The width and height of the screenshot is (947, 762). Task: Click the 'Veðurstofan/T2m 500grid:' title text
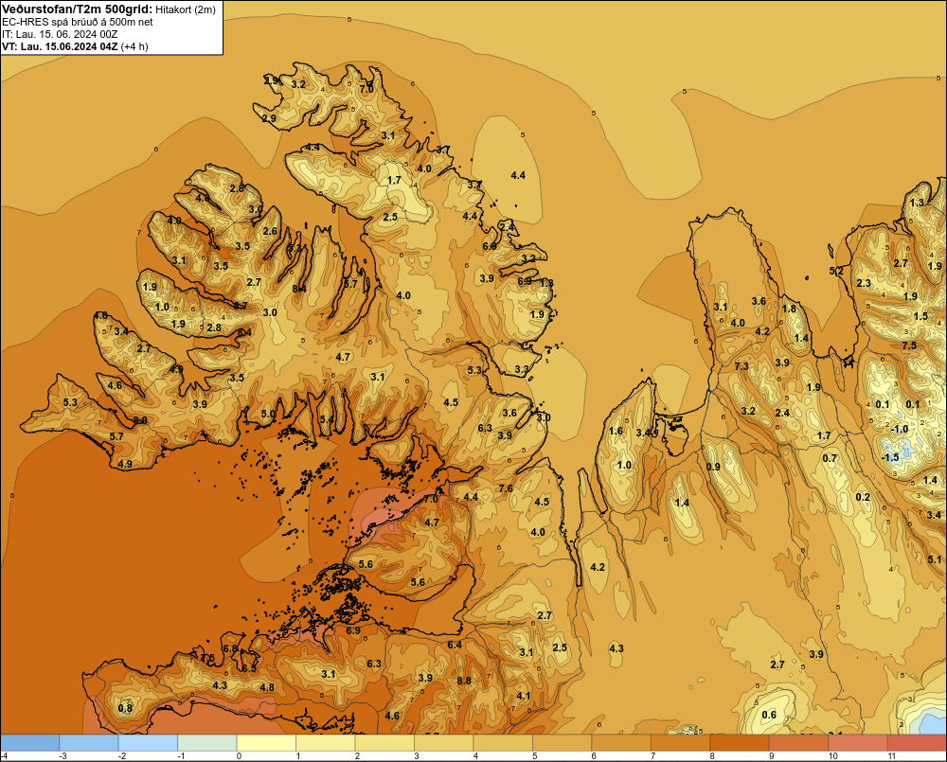pos(78,9)
